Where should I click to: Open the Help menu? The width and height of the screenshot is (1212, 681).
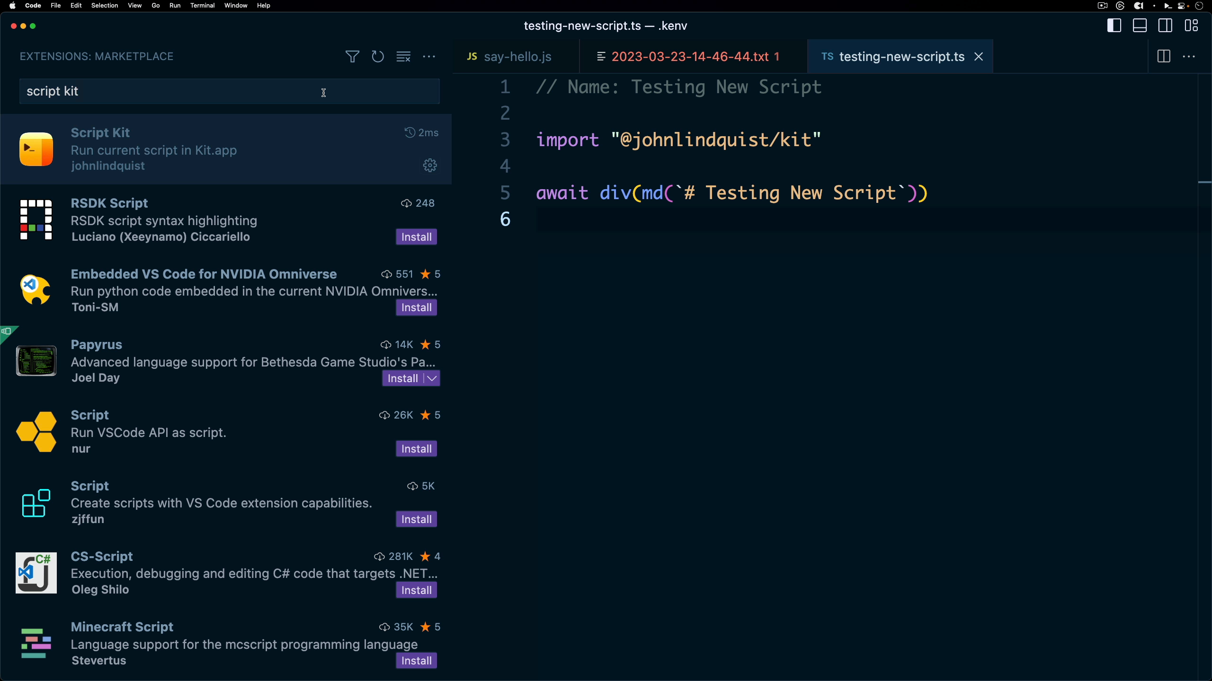263,6
